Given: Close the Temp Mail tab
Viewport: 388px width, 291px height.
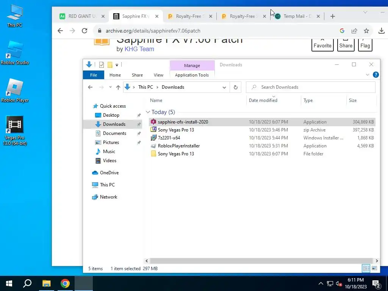Looking at the screenshot, I should (318, 16).
